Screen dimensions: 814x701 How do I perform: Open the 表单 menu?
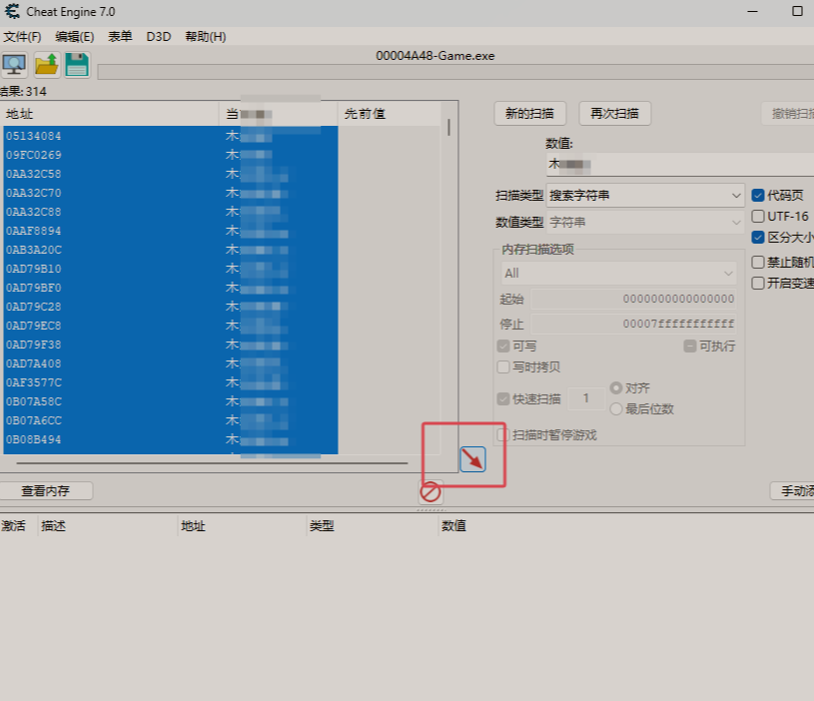(x=120, y=37)
